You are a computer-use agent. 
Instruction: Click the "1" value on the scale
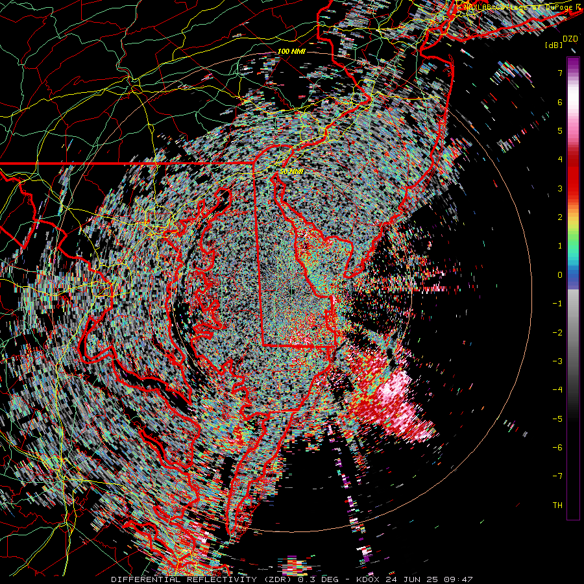560,246
